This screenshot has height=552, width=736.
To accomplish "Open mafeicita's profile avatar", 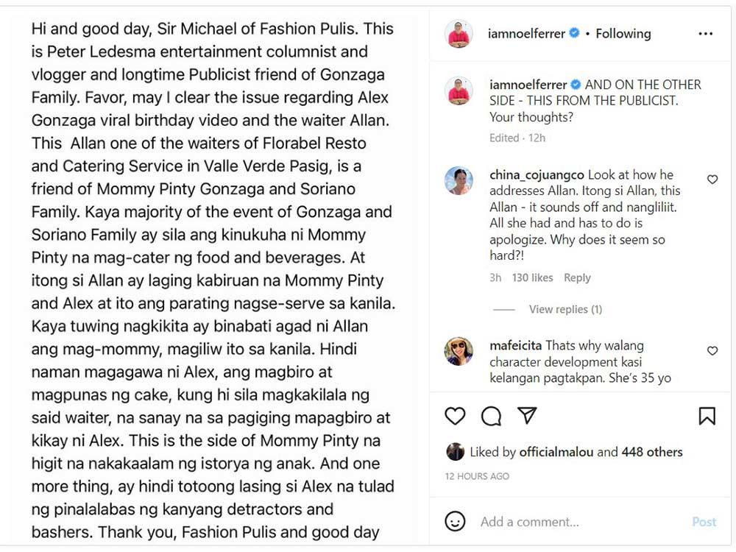I will point(459,351).
